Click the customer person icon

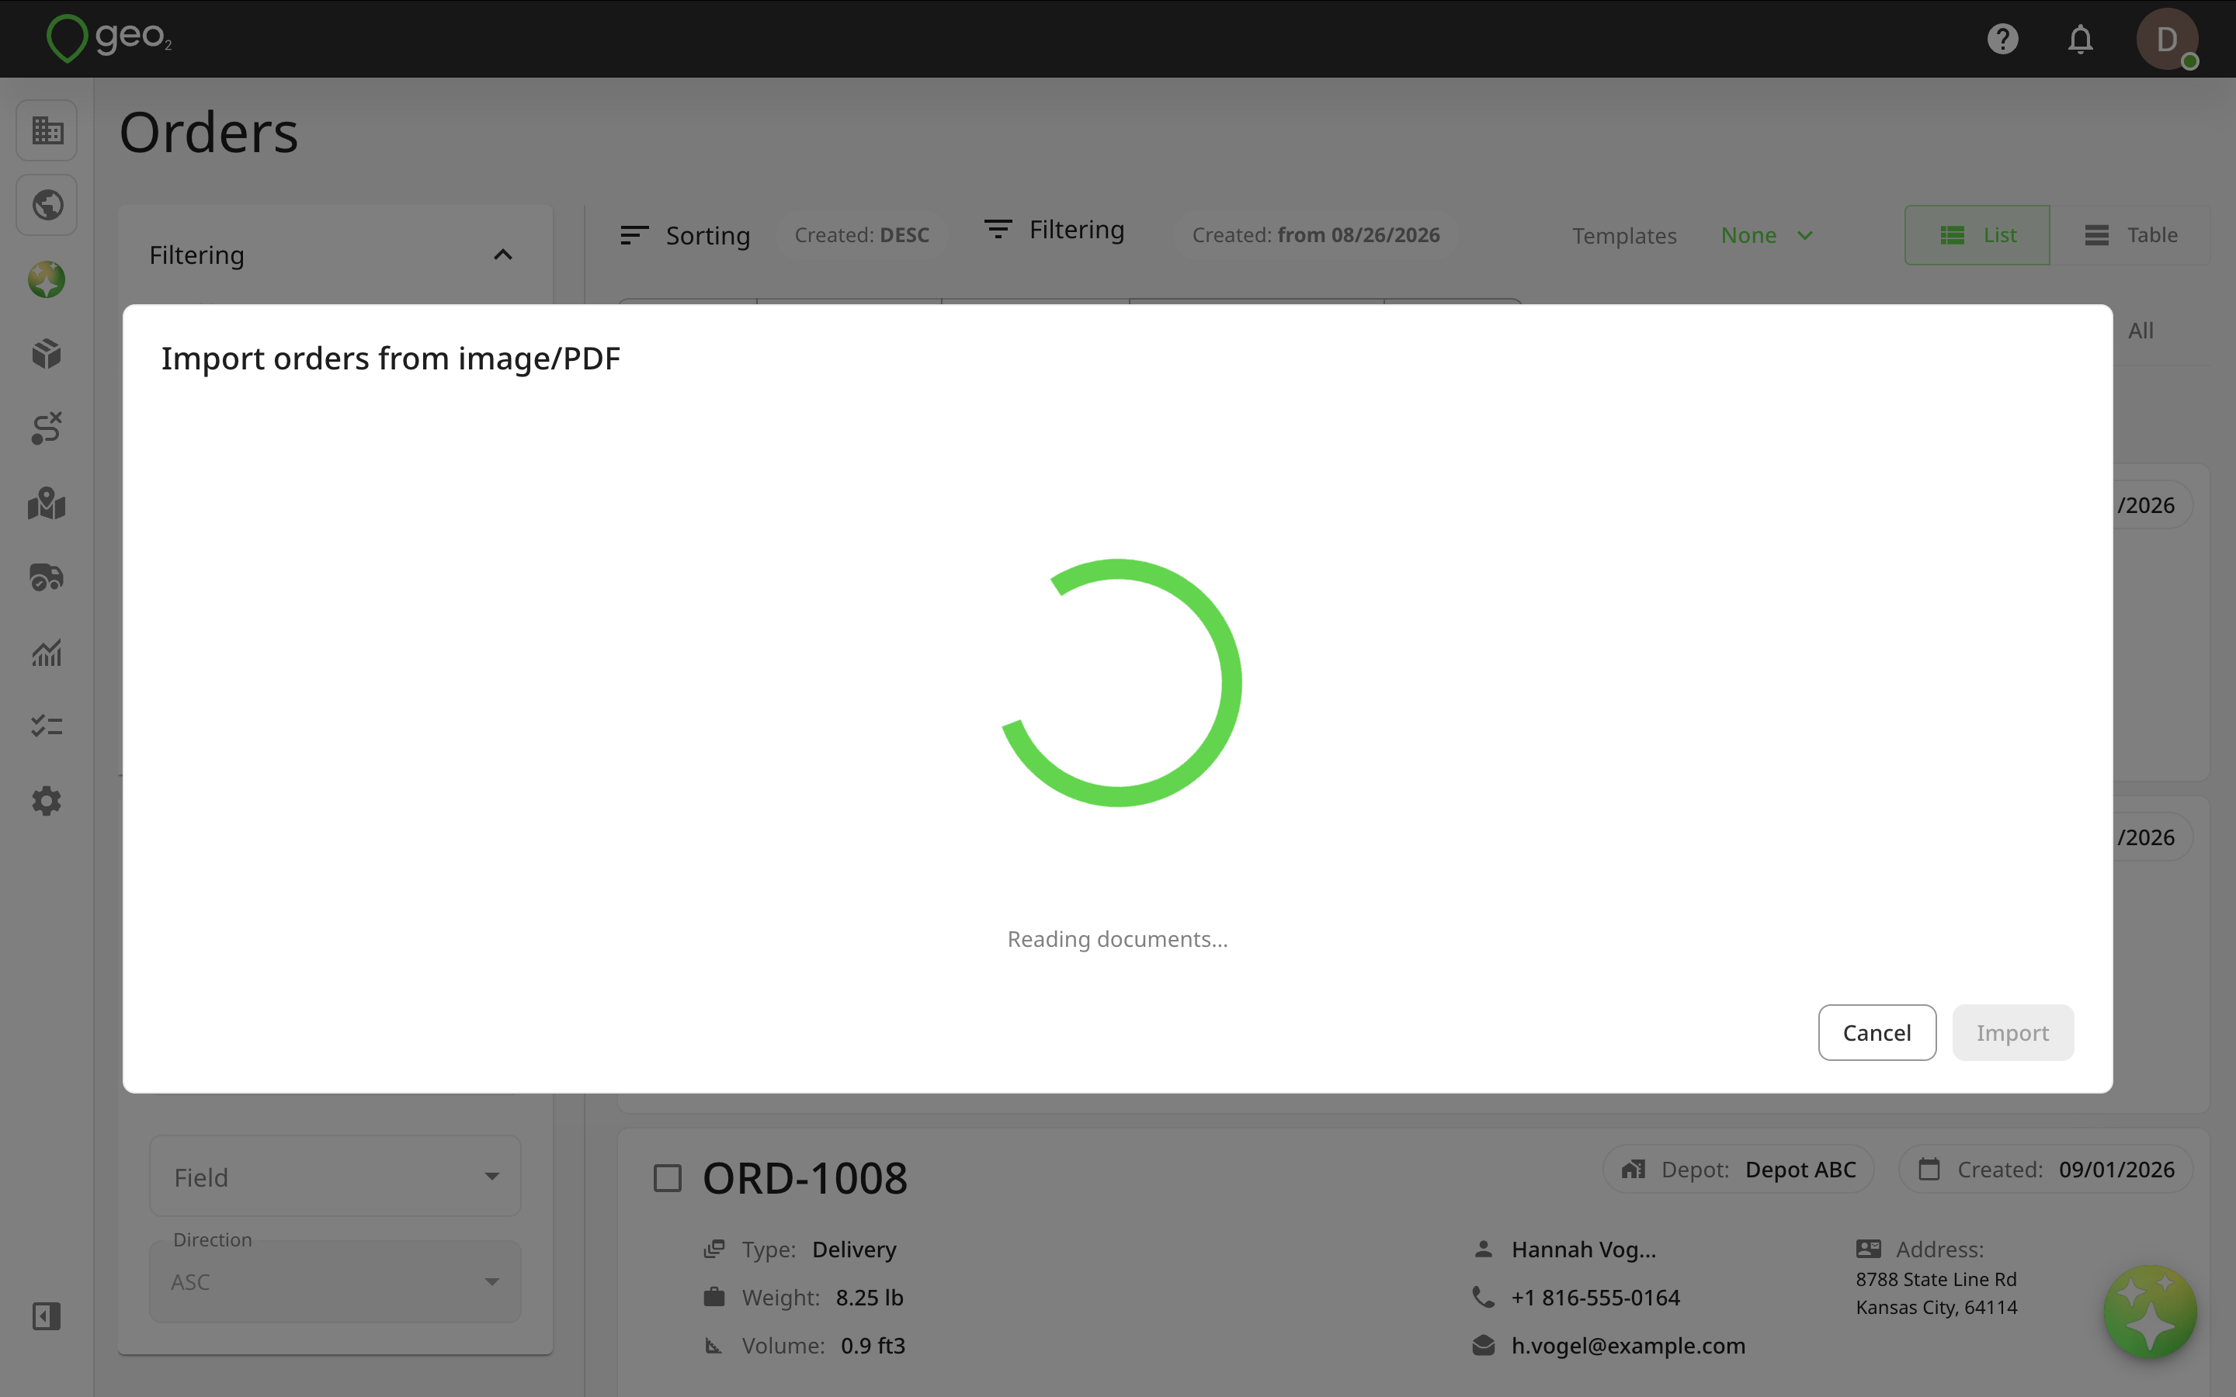click(x=1483, y=1250)
